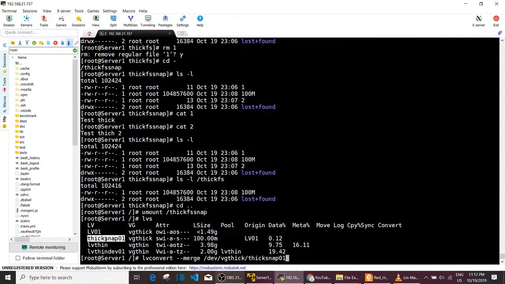The width and height of the screenshot is (505, 284).
Task: Open the Settings gear toolbar icon
Action: click(x=183, y=21)
